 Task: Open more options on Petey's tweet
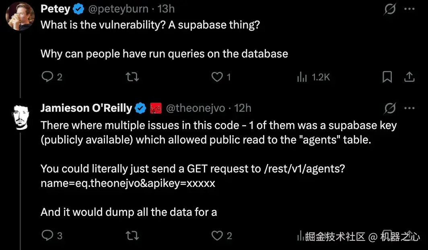pos(409,9)
